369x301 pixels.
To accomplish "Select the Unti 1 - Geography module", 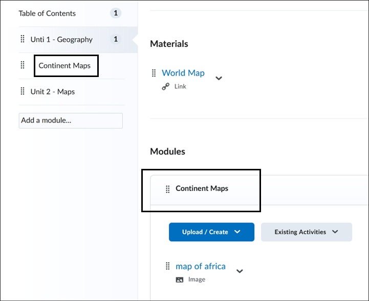I will point(61,39).
